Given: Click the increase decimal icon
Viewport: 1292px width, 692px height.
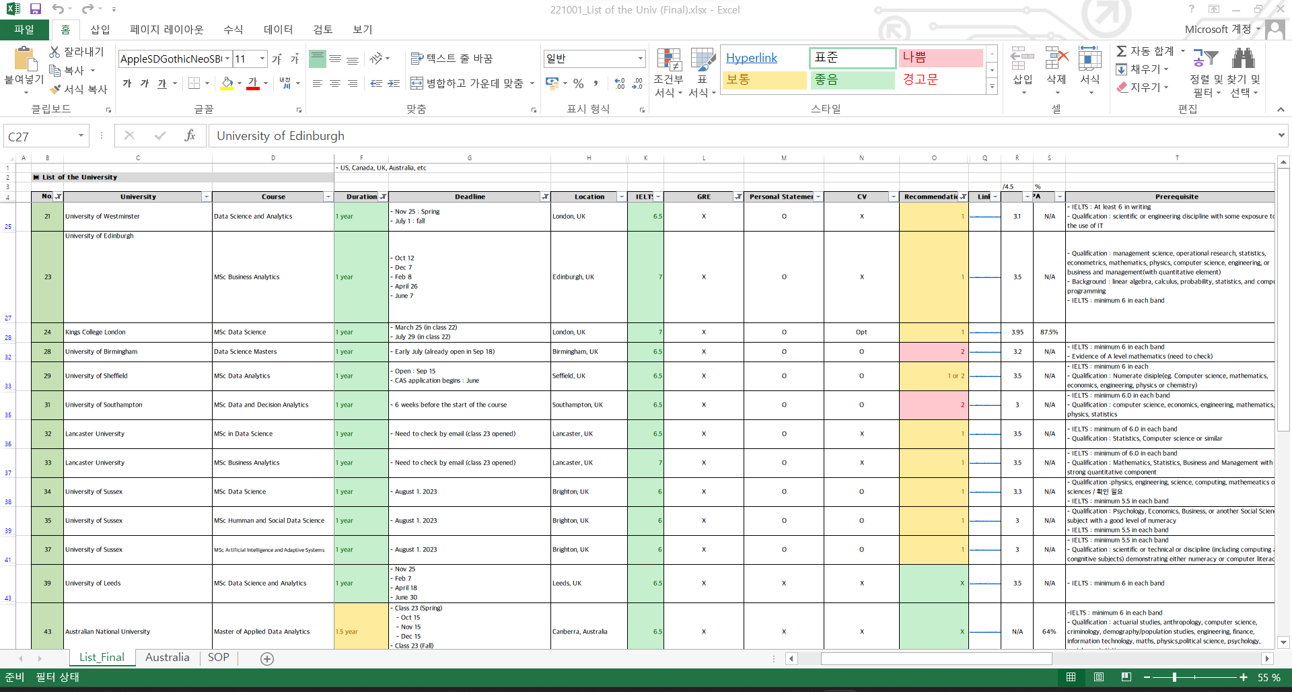Looking at the screenshot, I should (620, 83).
